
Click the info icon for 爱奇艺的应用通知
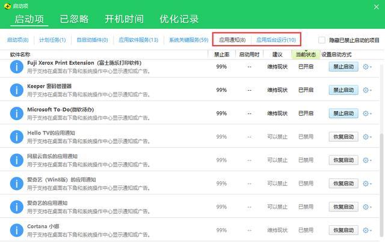pyautogui.click(x=16, y=207)
